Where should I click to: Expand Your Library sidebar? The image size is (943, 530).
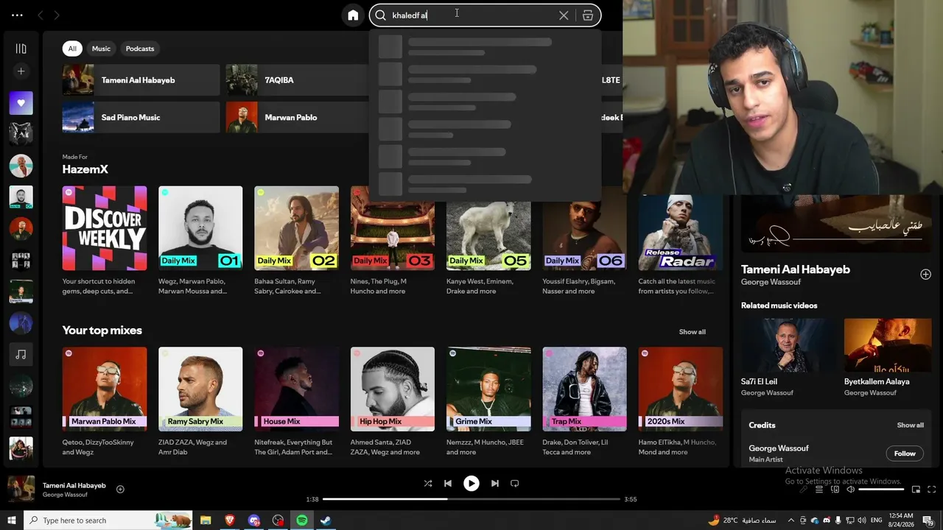[21, 49]
